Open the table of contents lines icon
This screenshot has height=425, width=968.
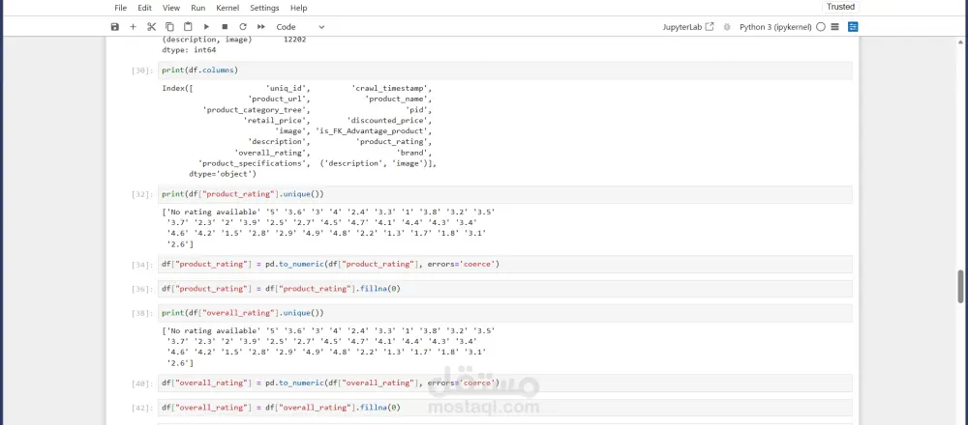pyautogui.click(x=834, y=27)
